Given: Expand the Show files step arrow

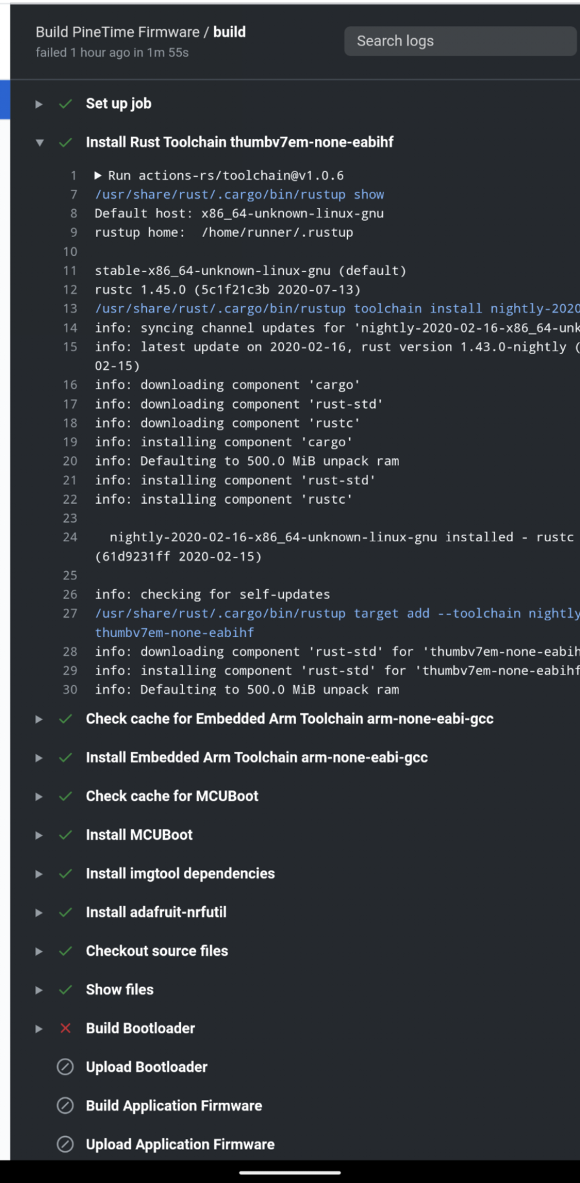Looking at the screenshot, I should (39, 990).
